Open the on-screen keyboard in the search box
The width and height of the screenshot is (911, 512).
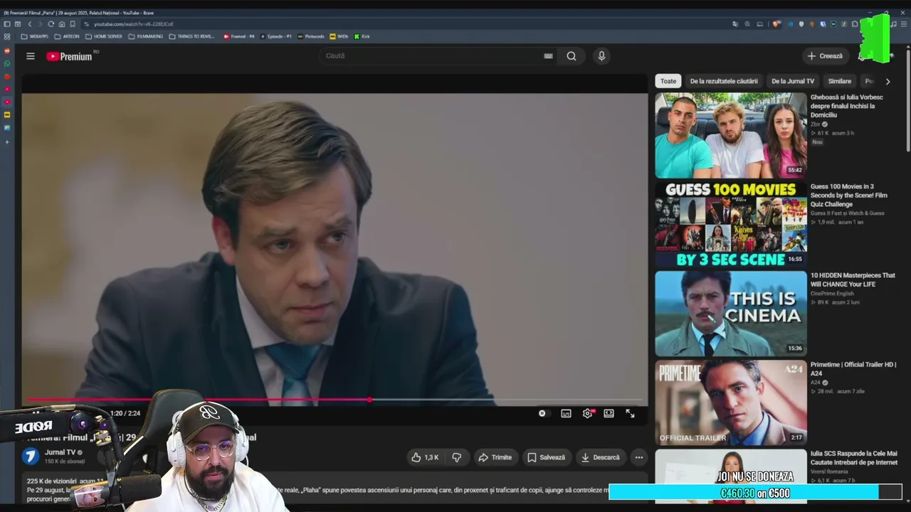pos(548,56)
